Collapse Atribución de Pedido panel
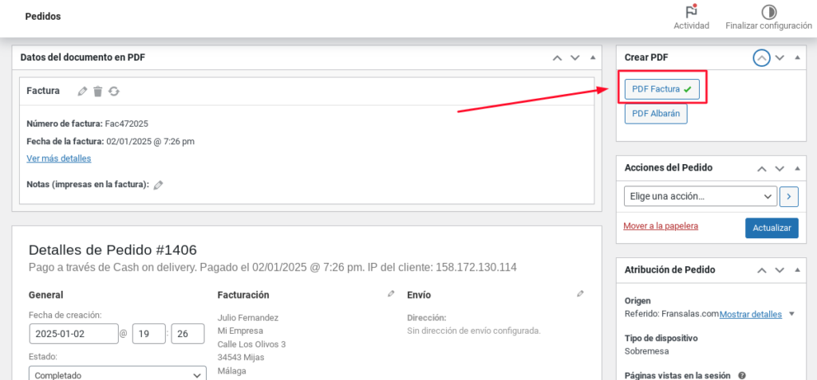The height and width of the screenshot is (380, 817). click(x=797, y=269)
